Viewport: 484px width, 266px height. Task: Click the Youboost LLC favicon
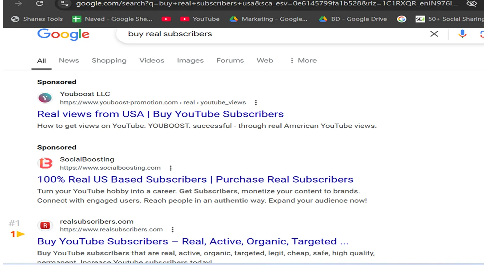pos(45,97)
